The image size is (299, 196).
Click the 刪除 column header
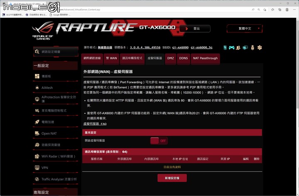pyautogui.click(x=257, y=159)
